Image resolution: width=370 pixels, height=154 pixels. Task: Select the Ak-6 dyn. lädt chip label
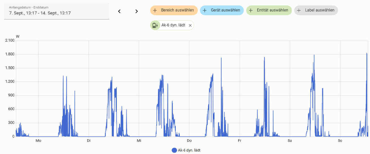point(173,25)
